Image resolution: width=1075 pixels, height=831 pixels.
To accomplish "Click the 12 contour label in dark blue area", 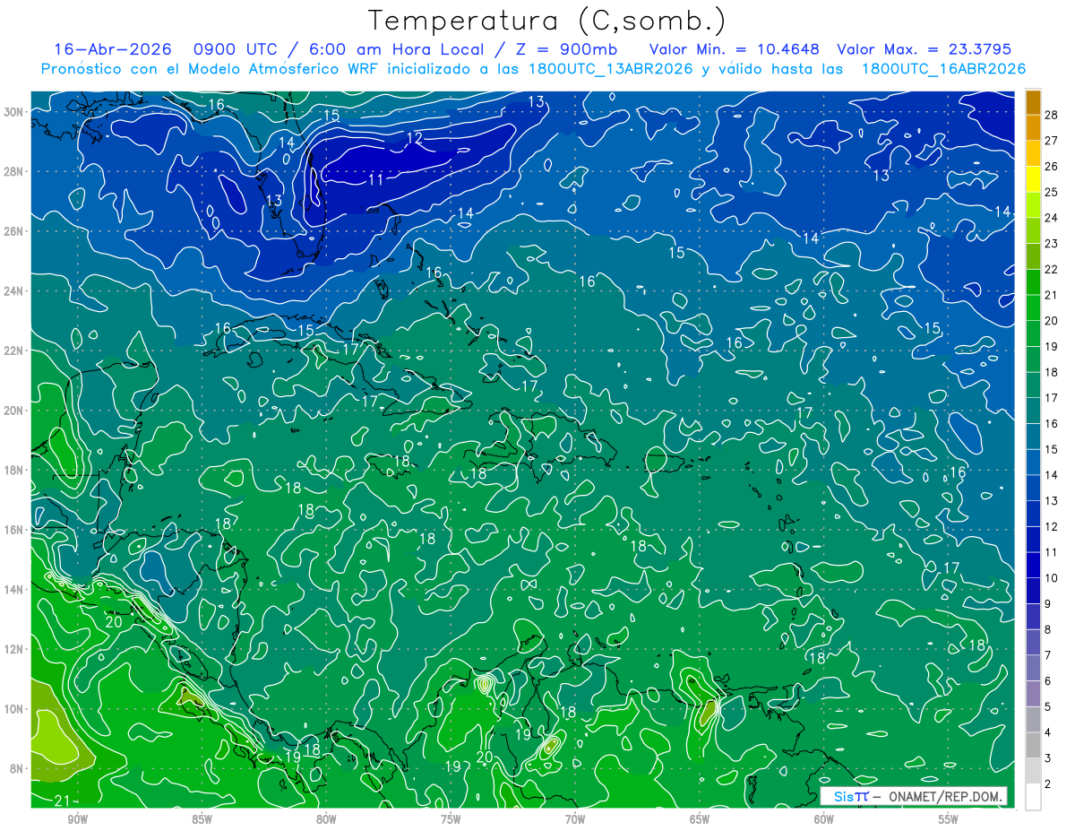I will coord(414,138).
